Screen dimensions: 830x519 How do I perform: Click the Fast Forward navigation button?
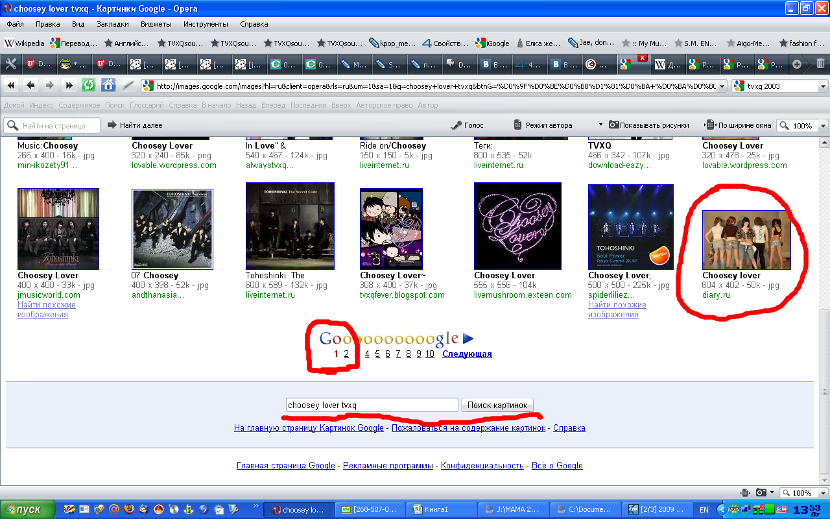[x=69, y=86]
